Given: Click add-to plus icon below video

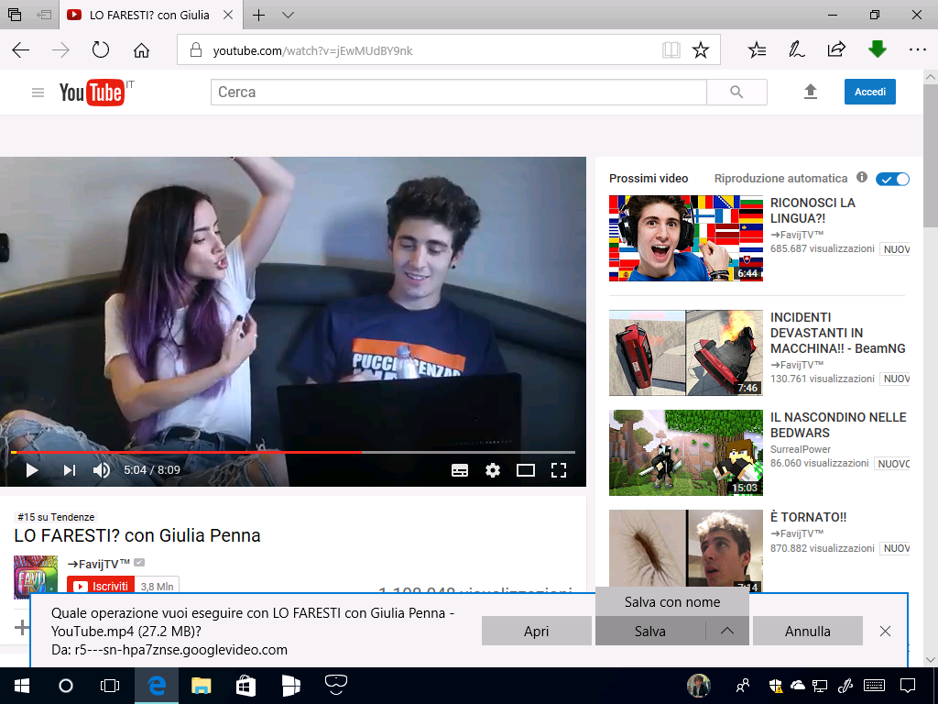Looking at the screenshot, I should 22,627.
